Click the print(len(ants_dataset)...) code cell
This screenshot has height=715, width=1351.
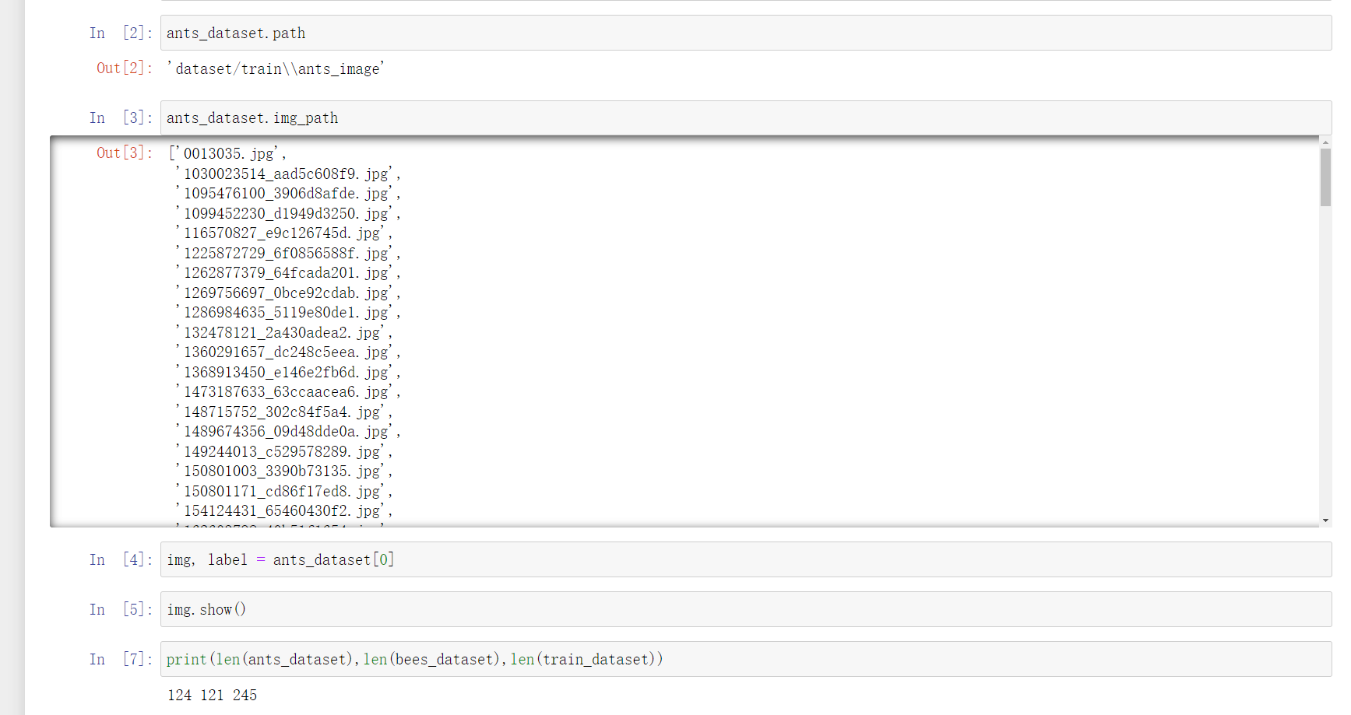[745, 659]
